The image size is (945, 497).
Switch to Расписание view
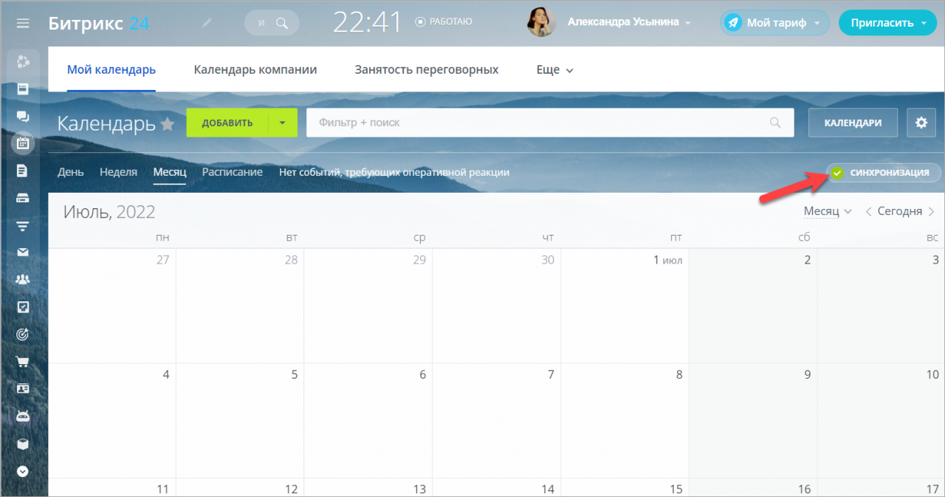click(233, 172)
